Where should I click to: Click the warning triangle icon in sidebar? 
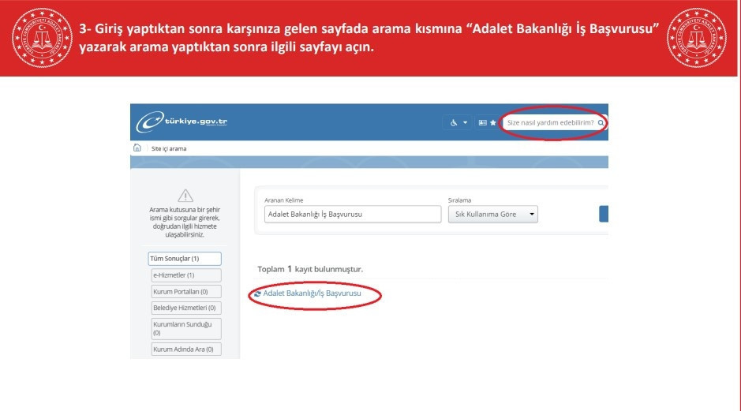(185, 195)
